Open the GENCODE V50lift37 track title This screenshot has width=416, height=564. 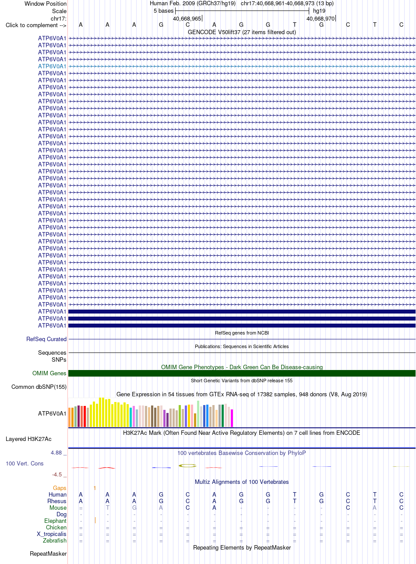(242, 32)
